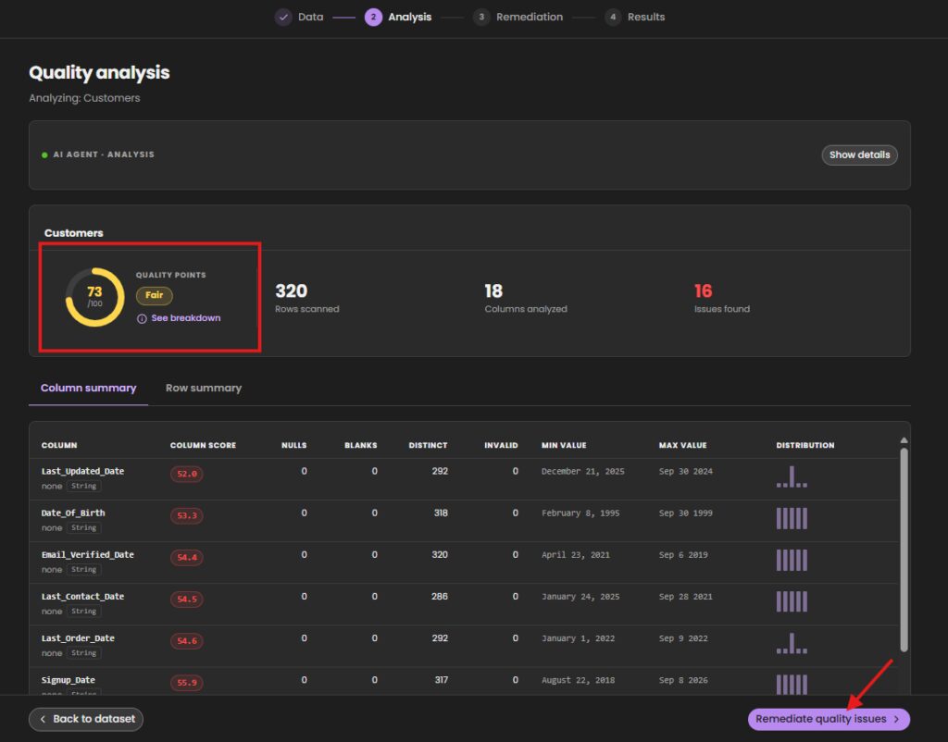Click the Results step number 4 circle
This screenshot has width=948, height=742.
click(613, 17)
